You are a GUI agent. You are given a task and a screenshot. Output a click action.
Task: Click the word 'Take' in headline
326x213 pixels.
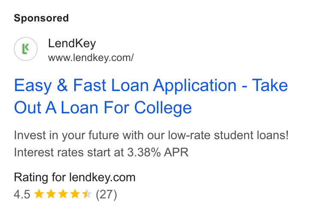[x=270, y=85]
